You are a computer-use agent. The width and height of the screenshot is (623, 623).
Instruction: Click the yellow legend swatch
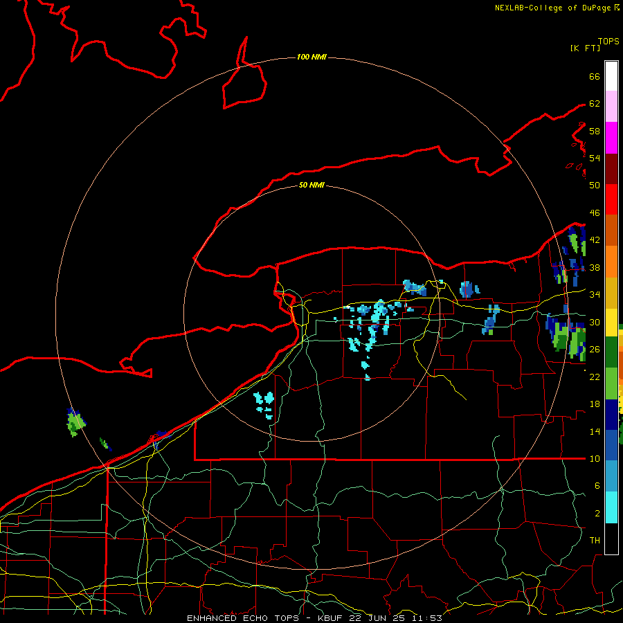coord(611,322)
